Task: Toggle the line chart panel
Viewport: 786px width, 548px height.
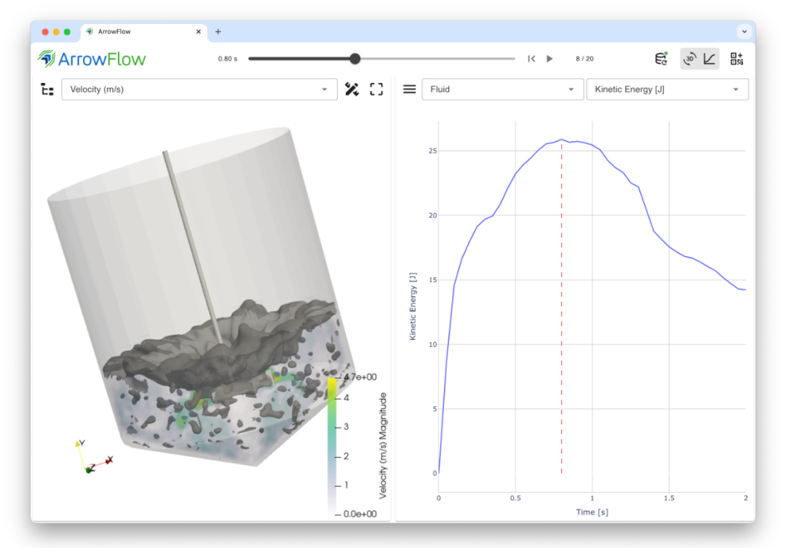Action: click(709, 59)
